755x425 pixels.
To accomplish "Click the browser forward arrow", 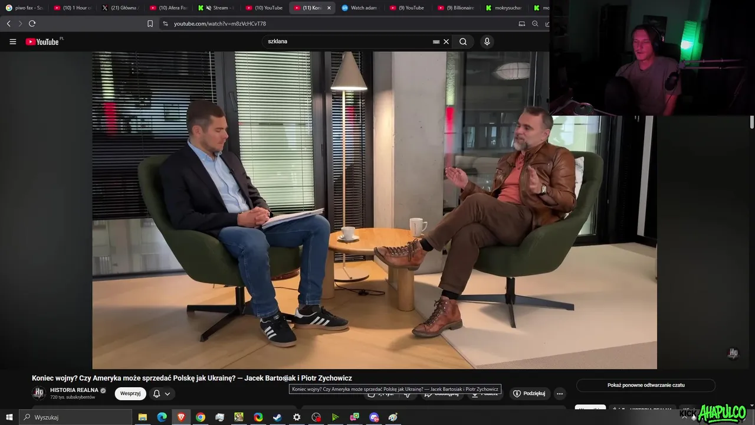I will (20, 24).
